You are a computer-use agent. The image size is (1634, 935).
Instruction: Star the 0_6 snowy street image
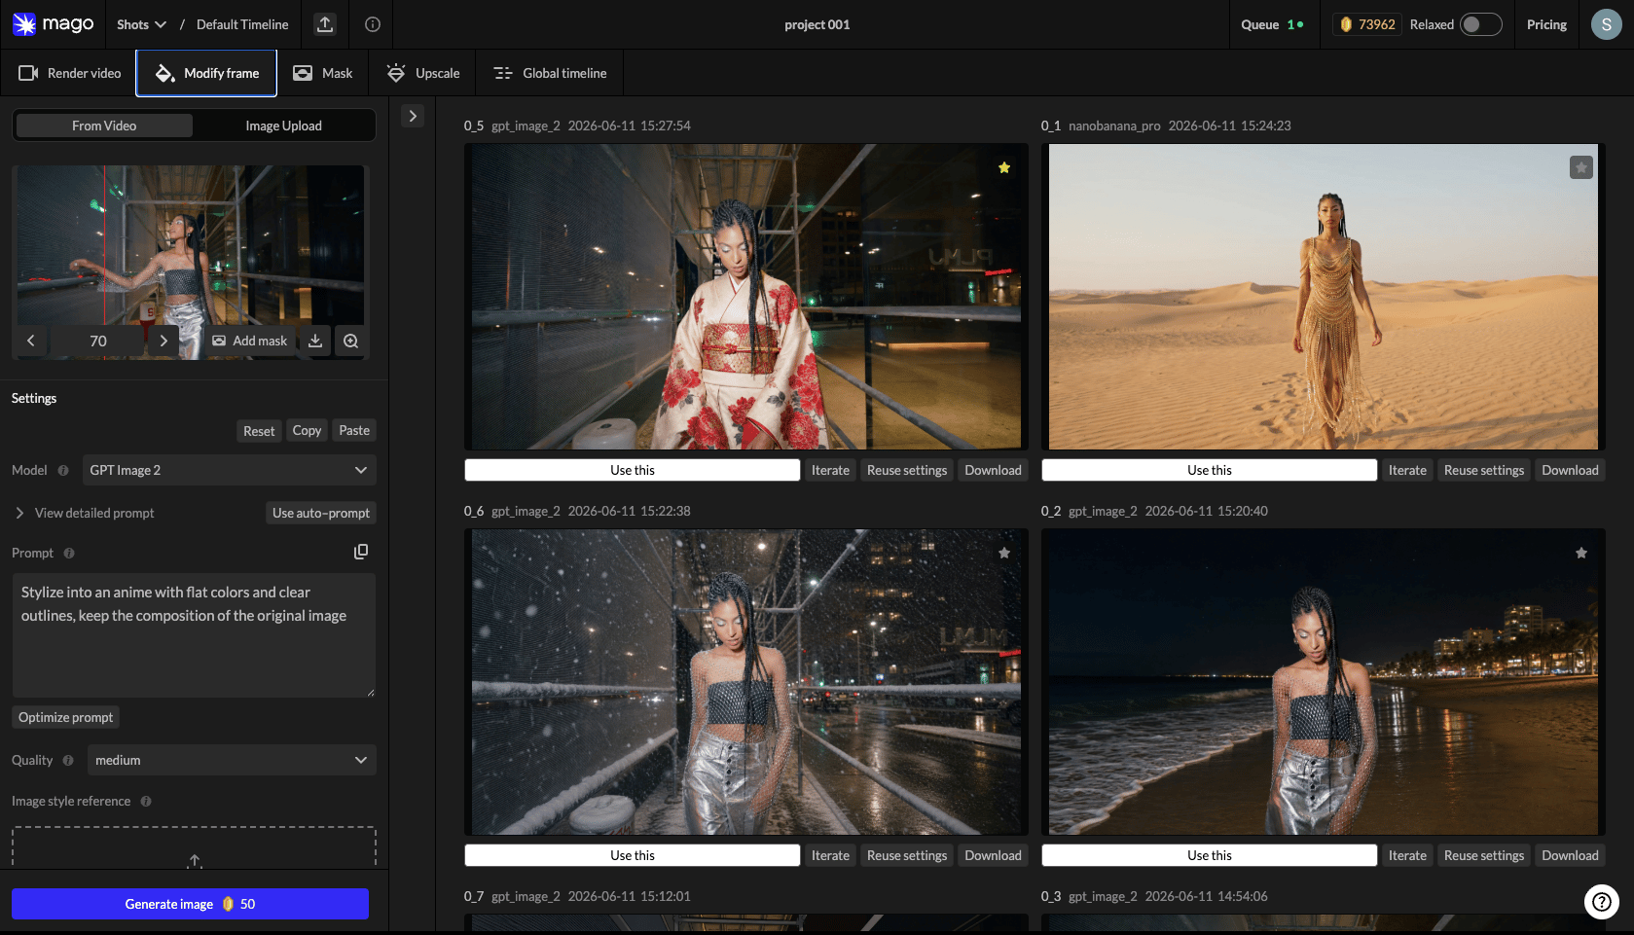tap(1004, 553)
